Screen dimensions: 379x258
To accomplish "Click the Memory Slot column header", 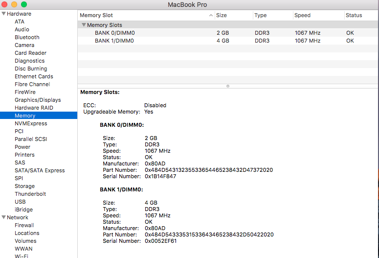I will (146, 15).
